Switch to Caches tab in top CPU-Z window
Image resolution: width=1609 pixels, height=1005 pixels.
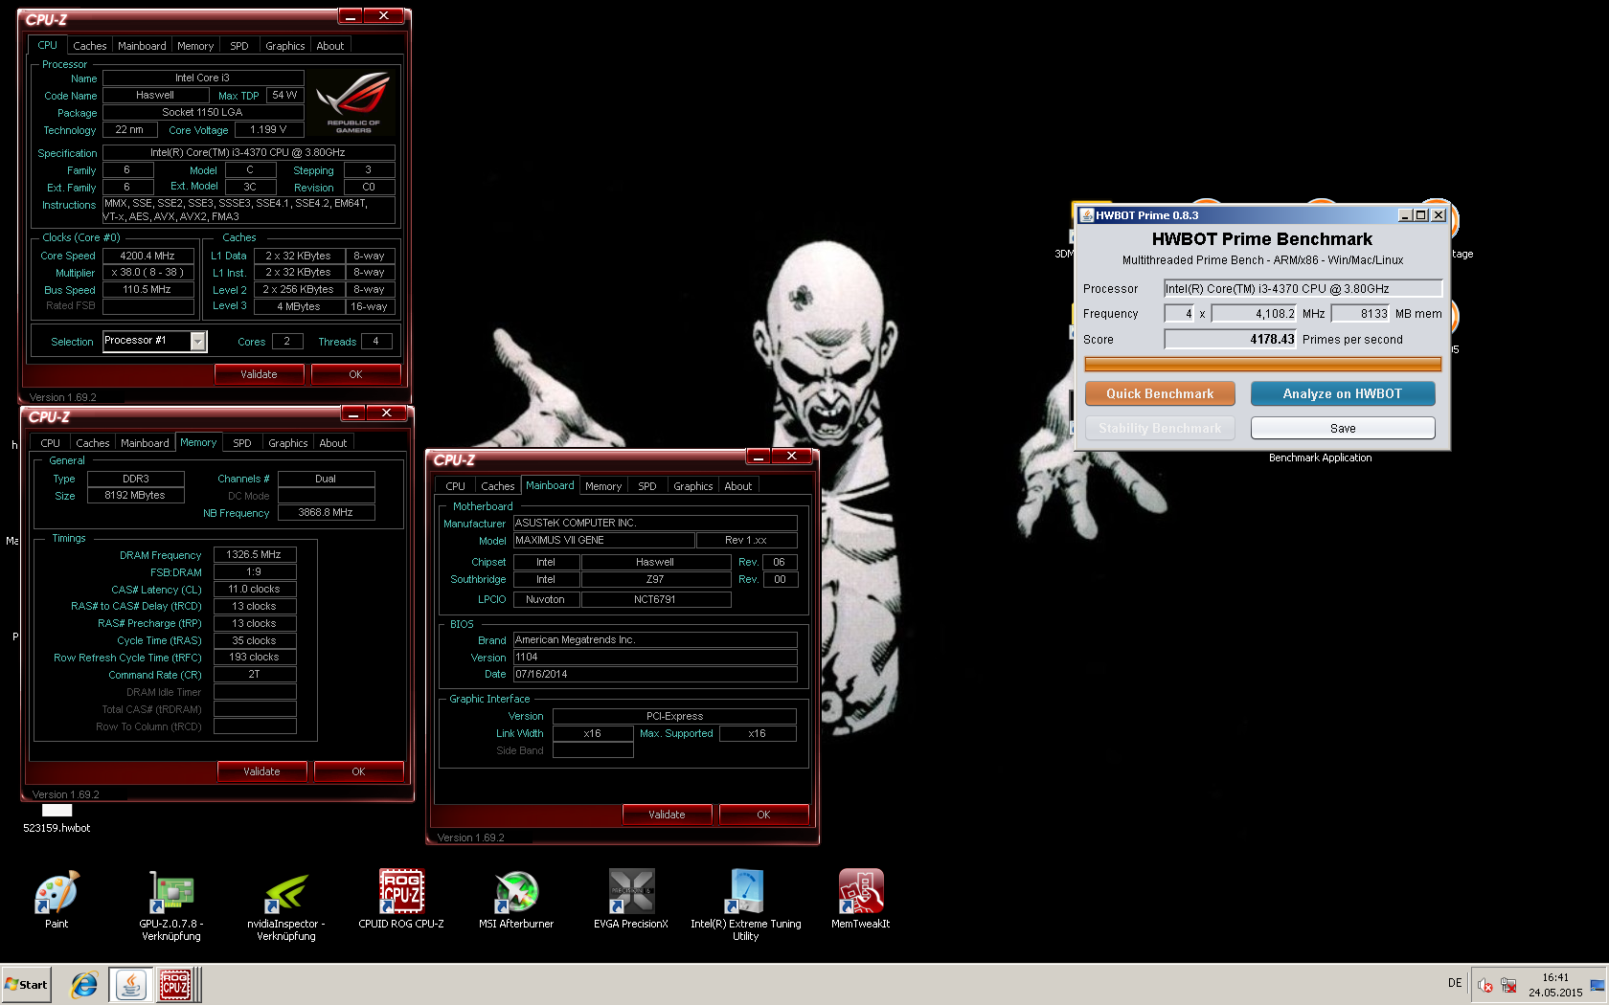pos(90,46)
